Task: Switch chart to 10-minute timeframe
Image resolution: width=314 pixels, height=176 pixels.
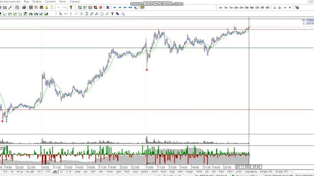Action: 236,8
